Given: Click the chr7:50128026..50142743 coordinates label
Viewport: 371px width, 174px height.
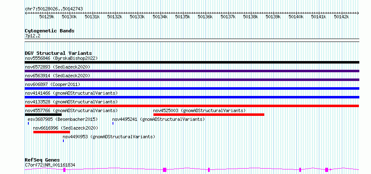Looking at the screenshot, I should tap(54, 9).
